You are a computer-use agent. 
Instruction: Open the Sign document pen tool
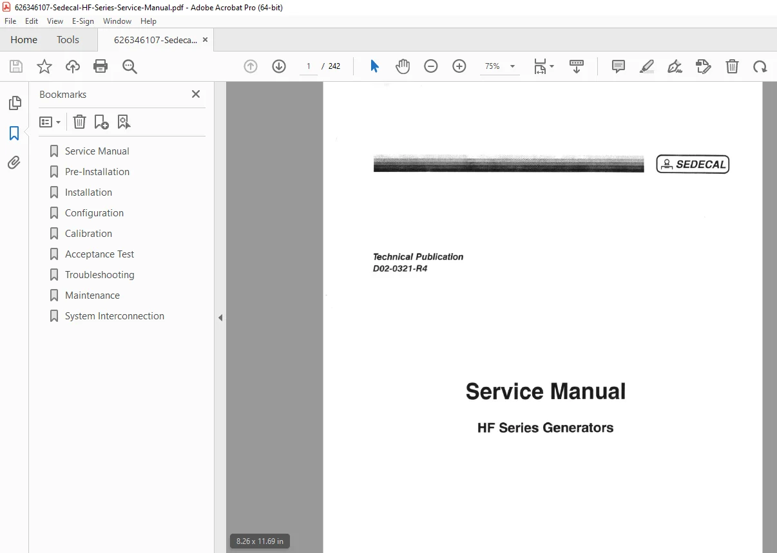[675, 66]
